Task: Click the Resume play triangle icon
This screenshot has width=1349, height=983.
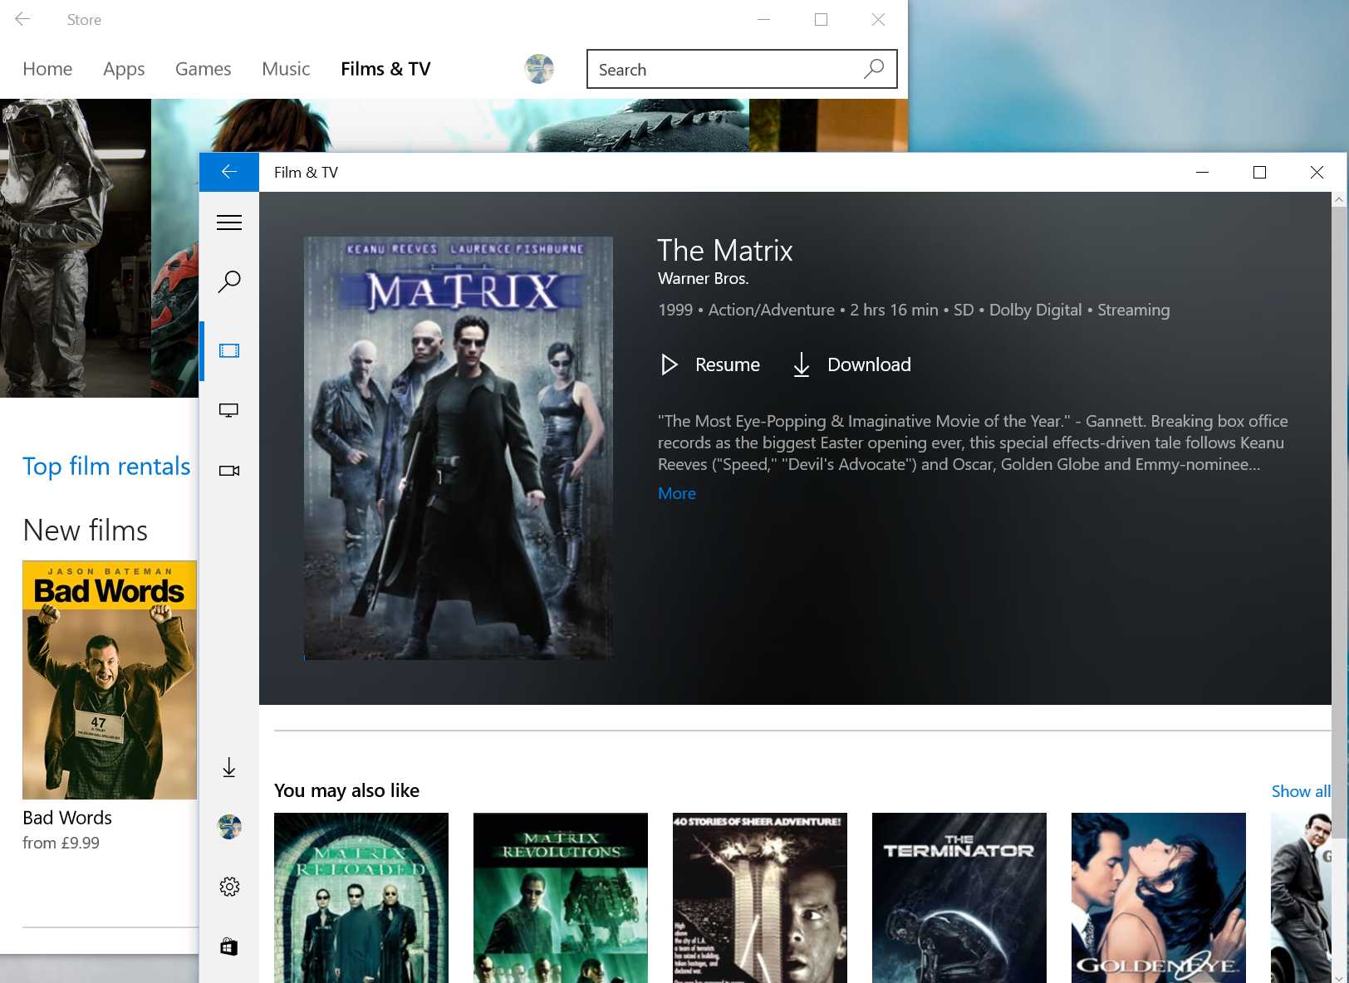Action: (670, 364)
